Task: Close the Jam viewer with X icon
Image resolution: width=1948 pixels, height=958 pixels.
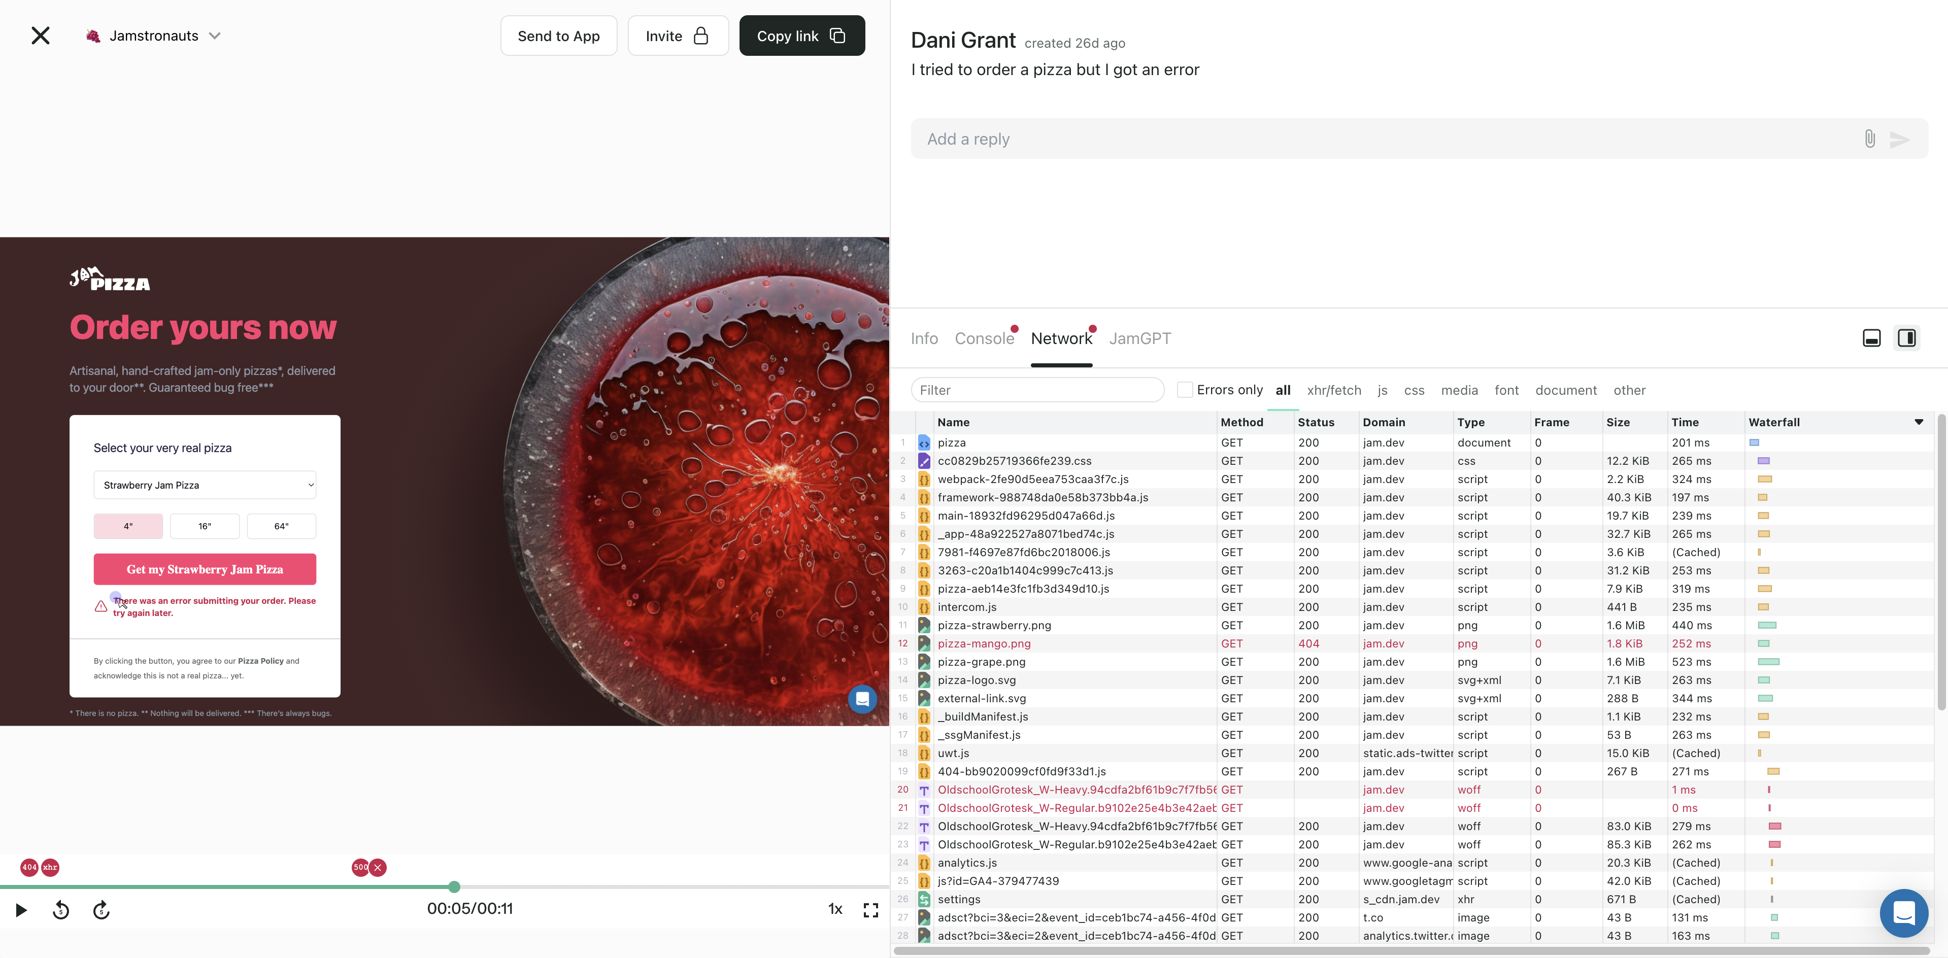Action: (40, 36)
